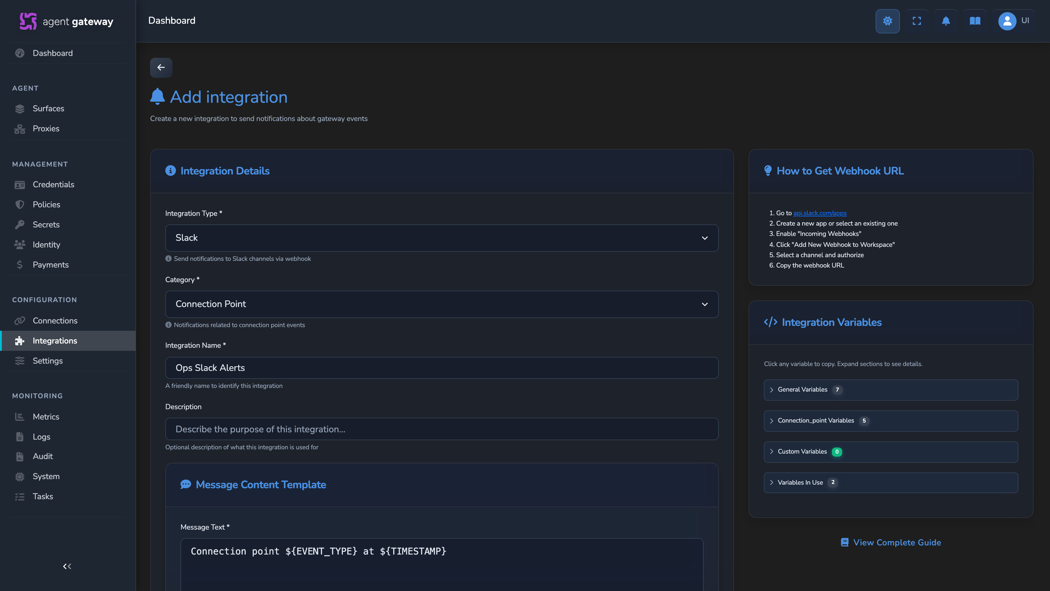
Task: Open Integration Type dropdown showing Slack
Action: pos(441,238)
